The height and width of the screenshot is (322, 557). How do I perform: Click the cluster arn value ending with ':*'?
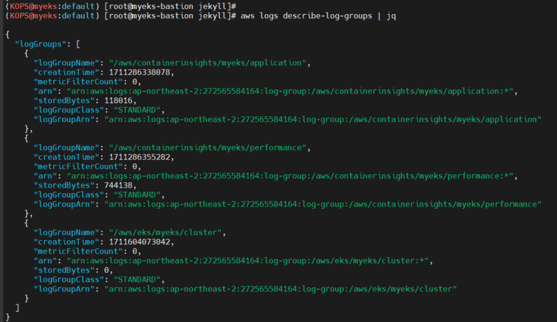[x=249, y=261]
